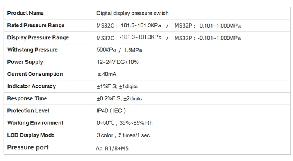Click the ±0.2%F.S; ±2digits value
The image size is (293, 161).
pos(119,99)
